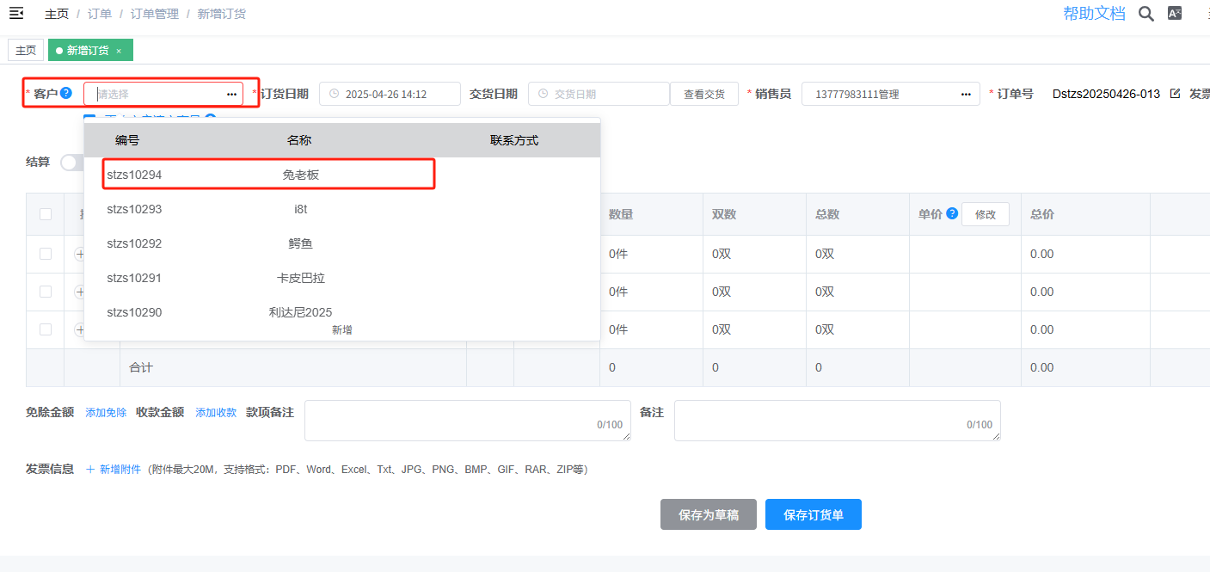1210x572 pixels.
Task: Click the edit icon beside order number
Action: [1175, 94]
